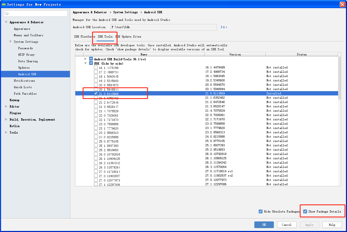Check NDK version 23.1.7779620

point(96,128)
